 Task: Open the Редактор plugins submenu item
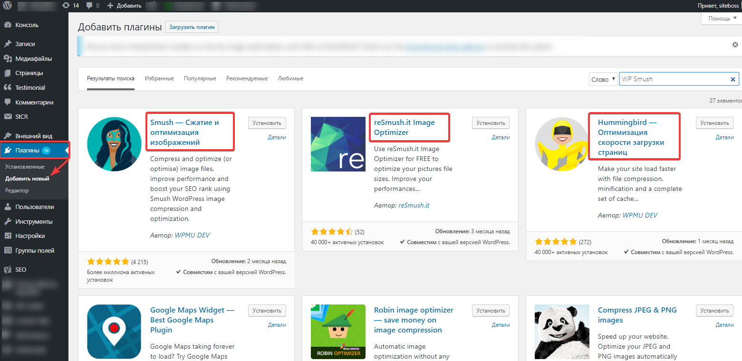pyautogui.click(x=17, y=190)
